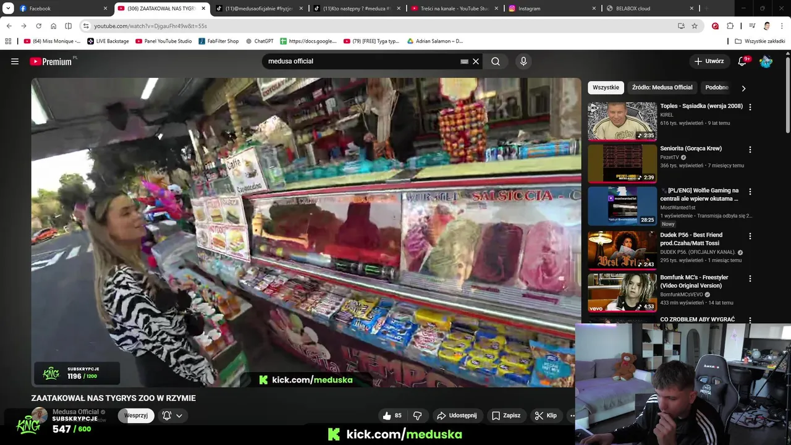This screenshot has width=791, height=445.
Task: Open Bomfunk MC's - Freestyler thumbnail
Action: (x=622, y=292)
